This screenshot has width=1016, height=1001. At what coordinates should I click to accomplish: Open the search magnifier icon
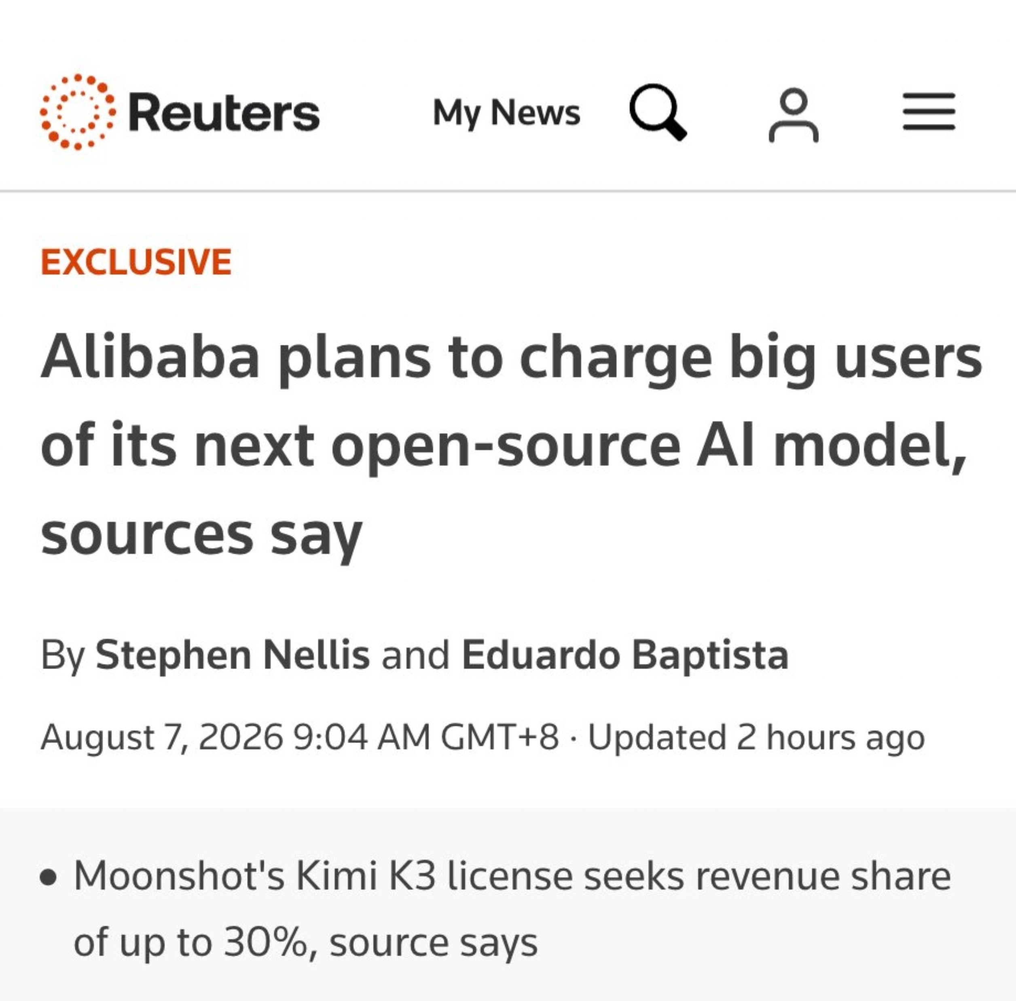click(x=657, y=112)
